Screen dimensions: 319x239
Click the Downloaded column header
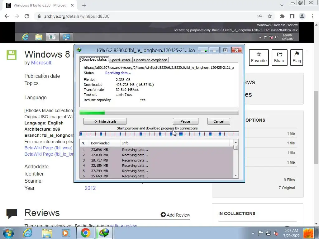pyautogui.click(x=105, y=143)
